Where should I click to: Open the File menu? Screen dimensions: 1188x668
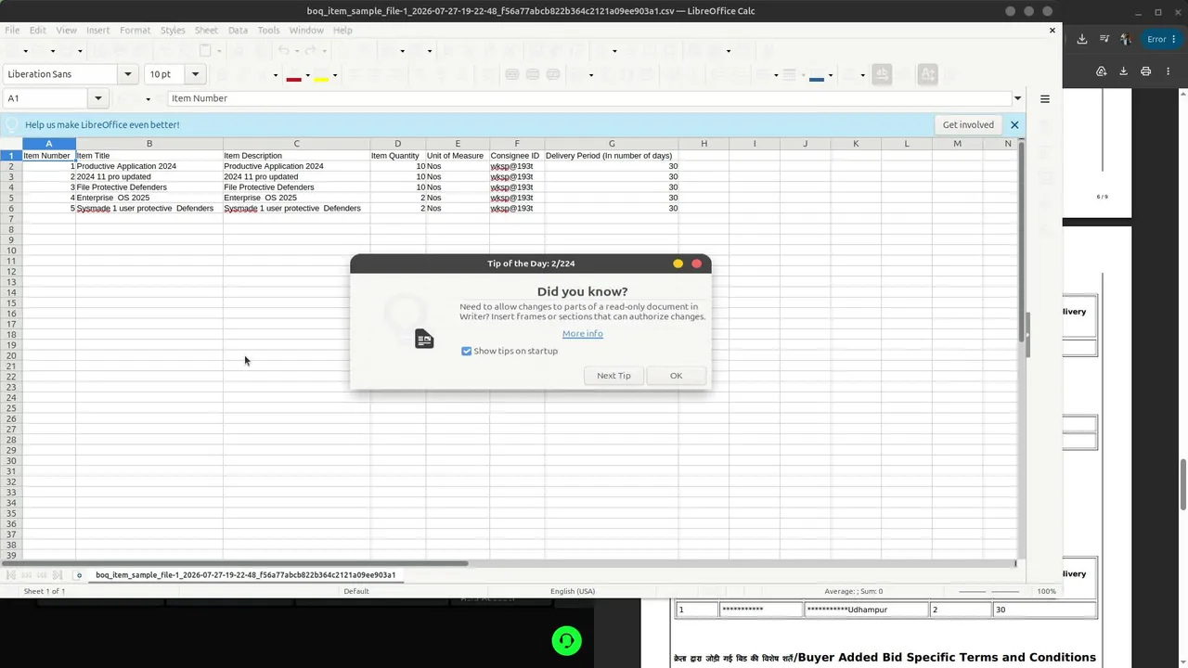pos(12,31)
